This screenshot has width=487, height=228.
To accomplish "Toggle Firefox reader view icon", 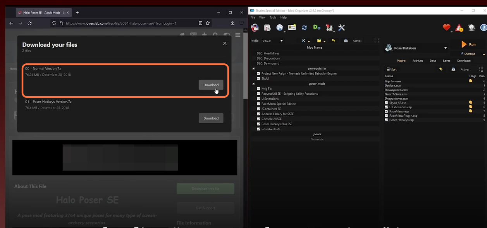I will coord(200,23).
